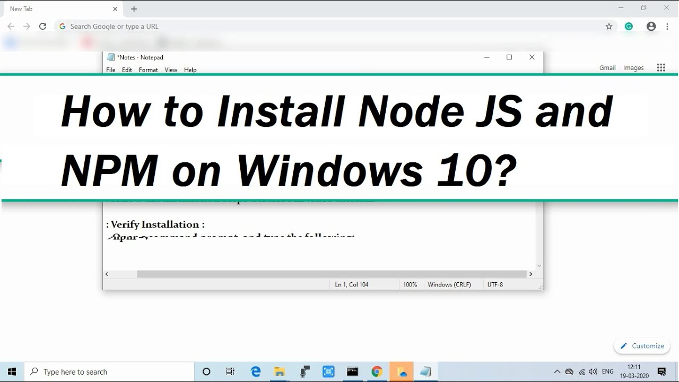Bookmark this page with the star icon

(x=609, y=27)
